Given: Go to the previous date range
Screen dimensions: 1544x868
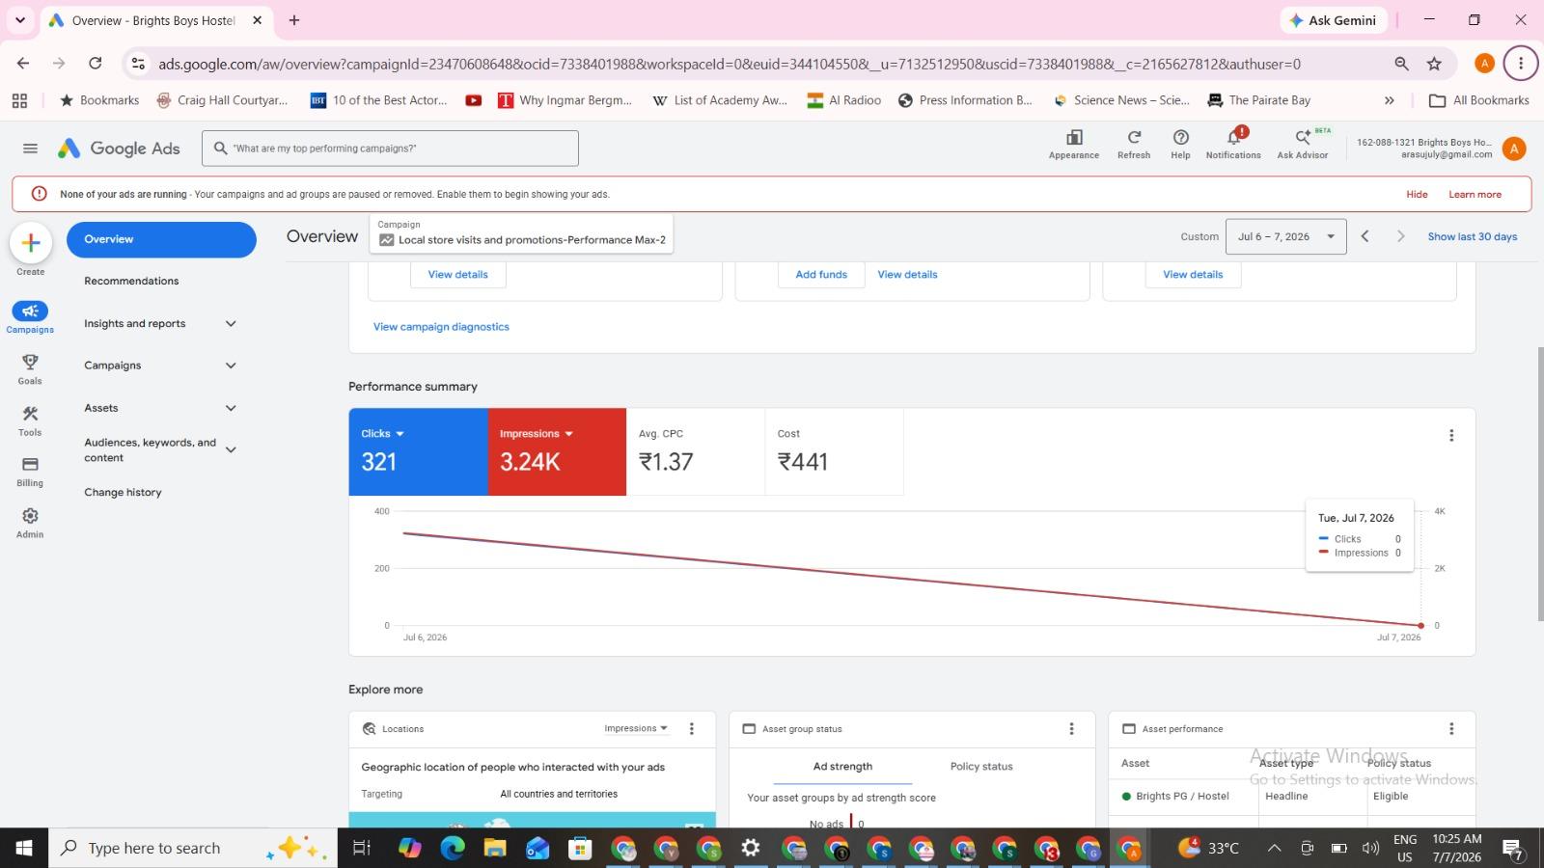Looking at the screenshot, I should [1365, 236].
